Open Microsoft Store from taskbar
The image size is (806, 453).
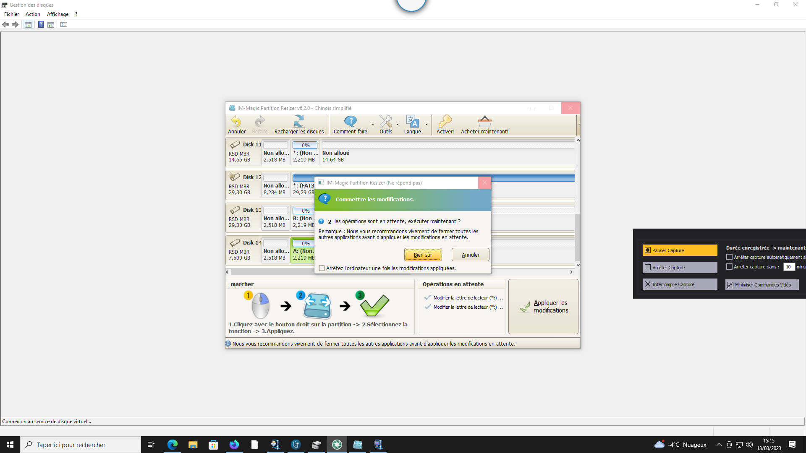pos(213,445)
